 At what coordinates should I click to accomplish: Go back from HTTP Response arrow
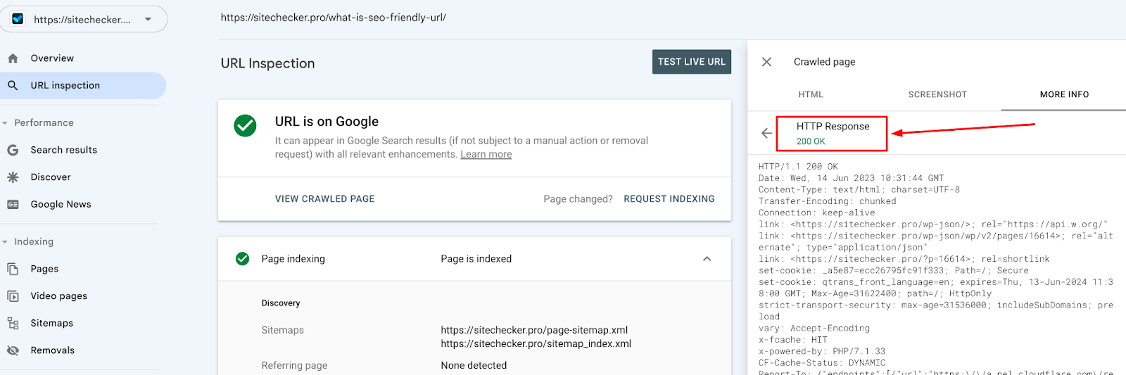(x=767, y=133)
